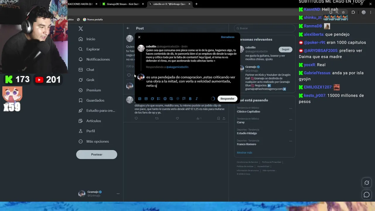View analytics of bottom post
This screenshot has height=211, width=375.
pyautogui.click(x=199, y=118)
